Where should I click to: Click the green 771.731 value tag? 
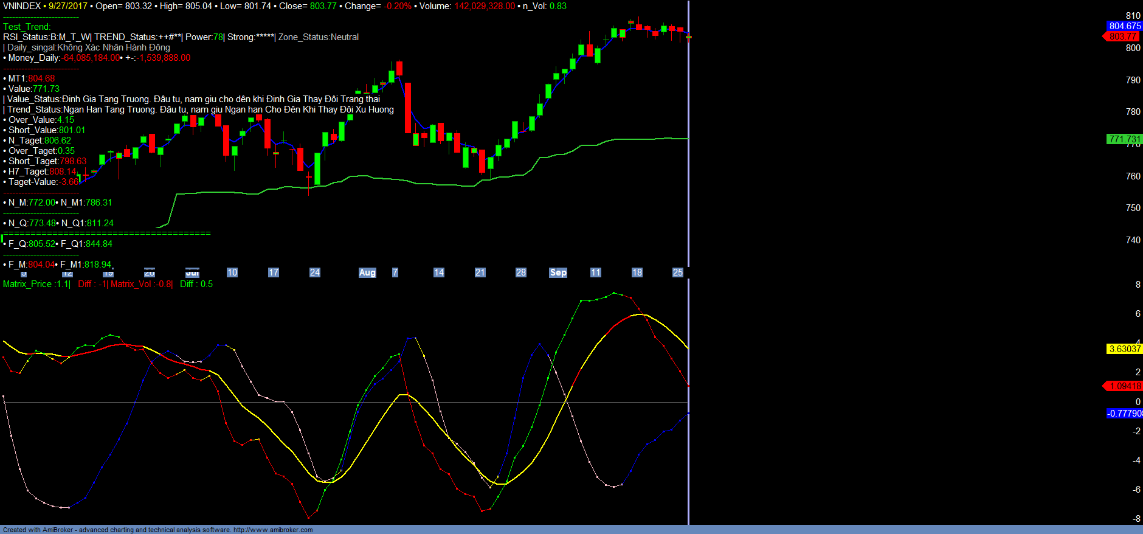pos(1124,139)
